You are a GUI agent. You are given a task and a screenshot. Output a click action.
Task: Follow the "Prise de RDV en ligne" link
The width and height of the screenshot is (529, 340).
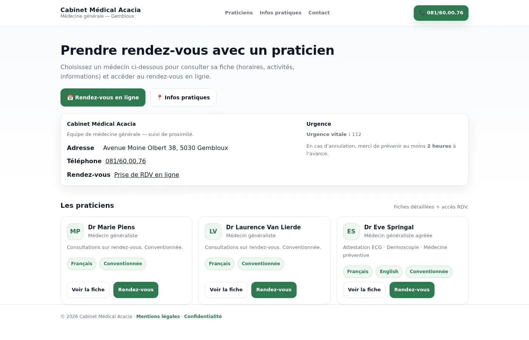click(147, 175)
